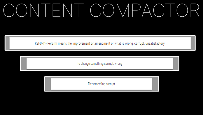Screen dimensions: 203x115
Task: Click right gray bar of "Fix something" box
Action: pyautogui.click(x=155, y=84)
